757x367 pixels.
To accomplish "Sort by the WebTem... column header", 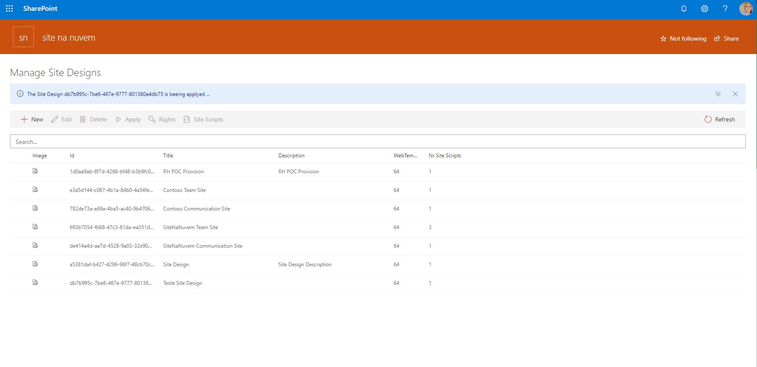I will (405, 156).
